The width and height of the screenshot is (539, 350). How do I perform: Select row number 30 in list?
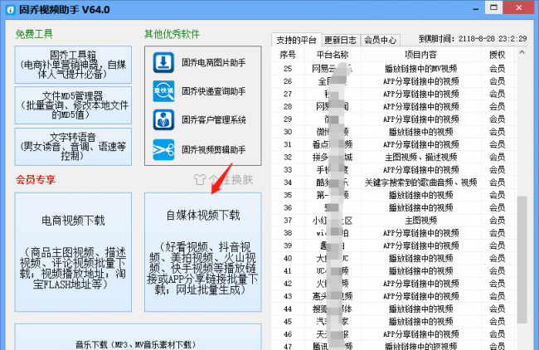coord(288,132)
